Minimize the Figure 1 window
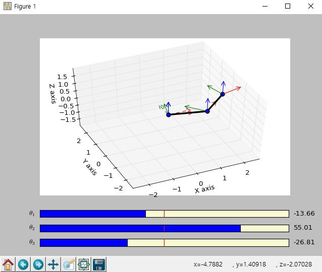 [265, 6]
